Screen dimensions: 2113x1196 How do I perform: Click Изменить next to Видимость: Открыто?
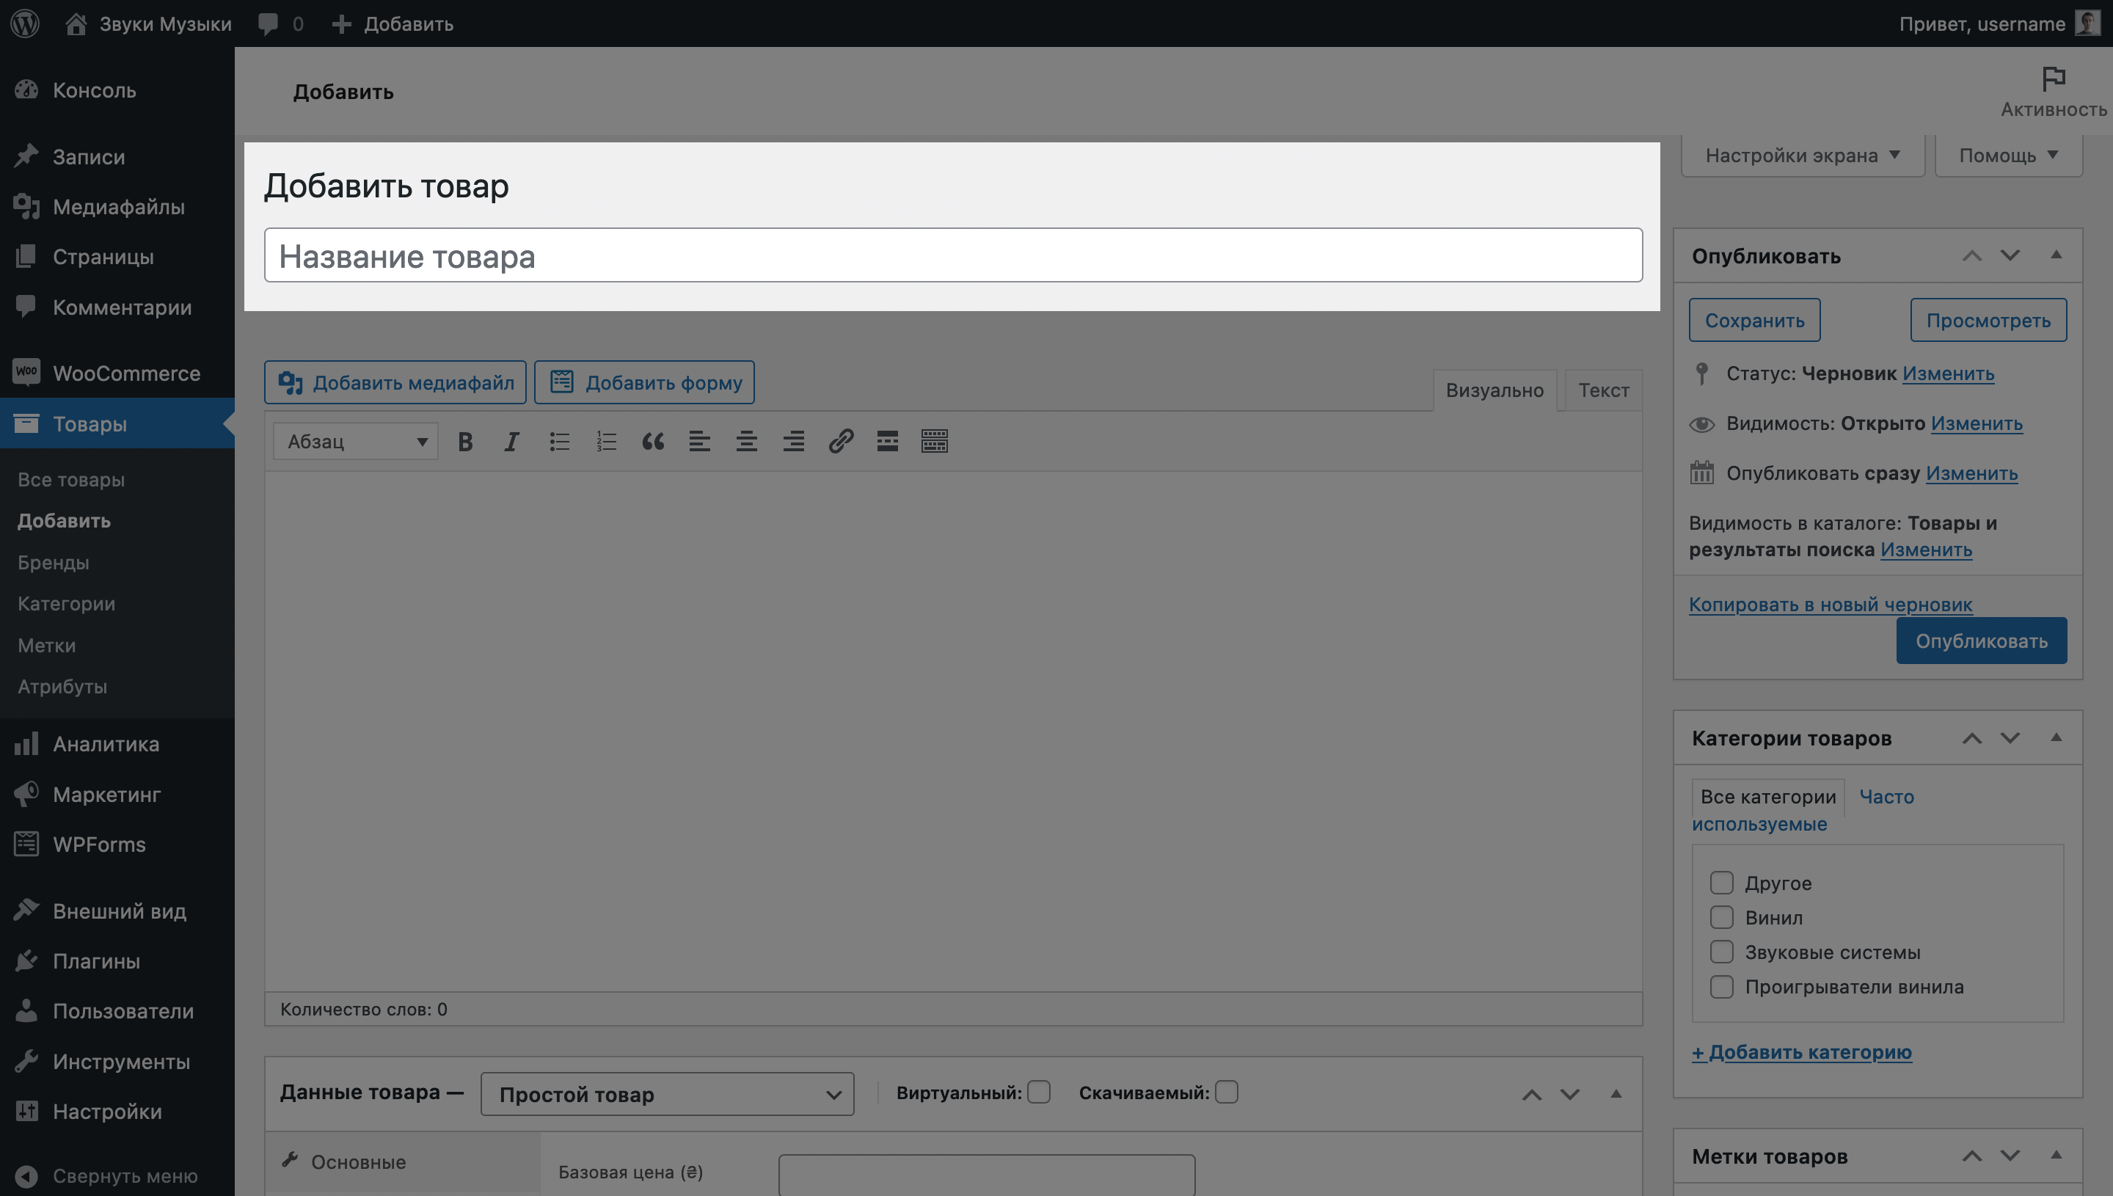1976,424
